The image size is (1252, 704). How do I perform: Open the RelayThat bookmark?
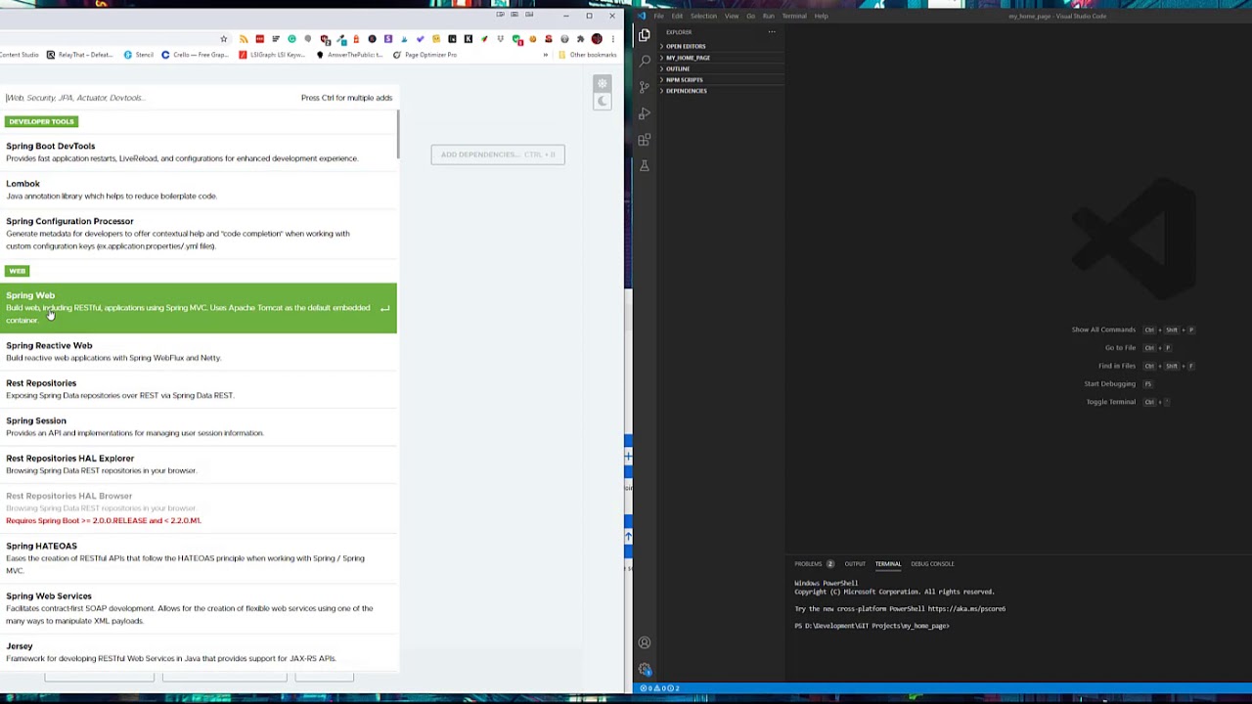[79, 55]
